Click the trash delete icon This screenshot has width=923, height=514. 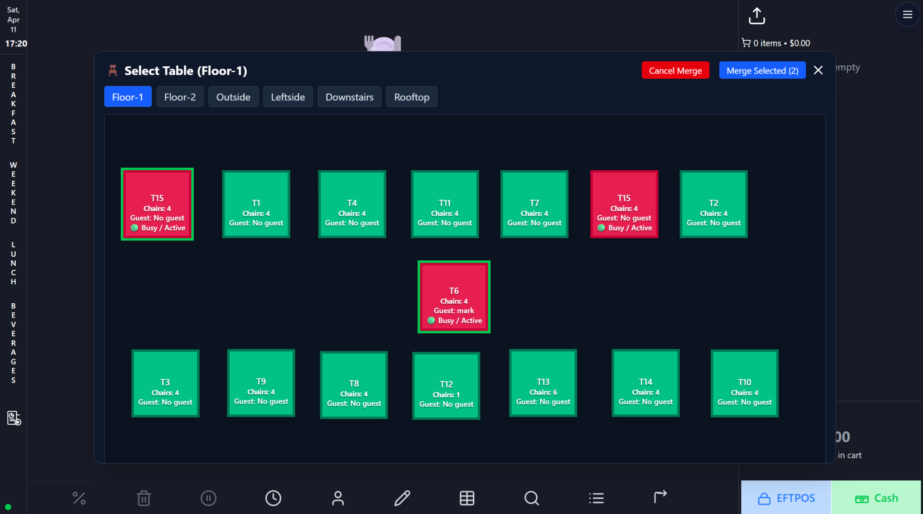(x=144, y=498)
